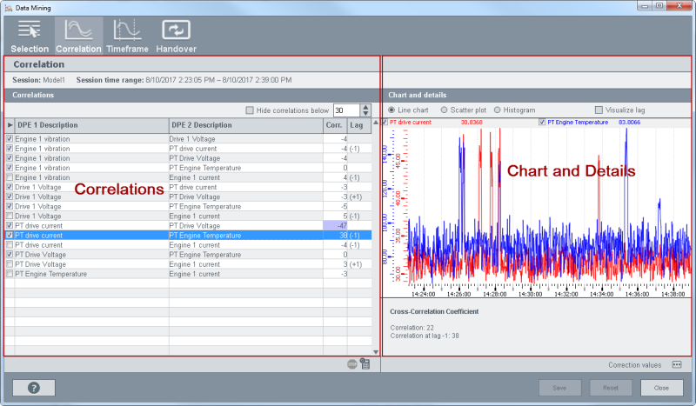Screen dimensions: 696x406
Task: Go to the Handover step
Action: click(177, 36)
